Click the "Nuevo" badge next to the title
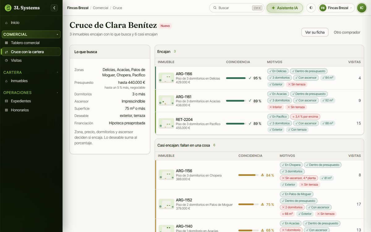Image resolution: width=371 pixels, height=232 pixels. [165, 26]
